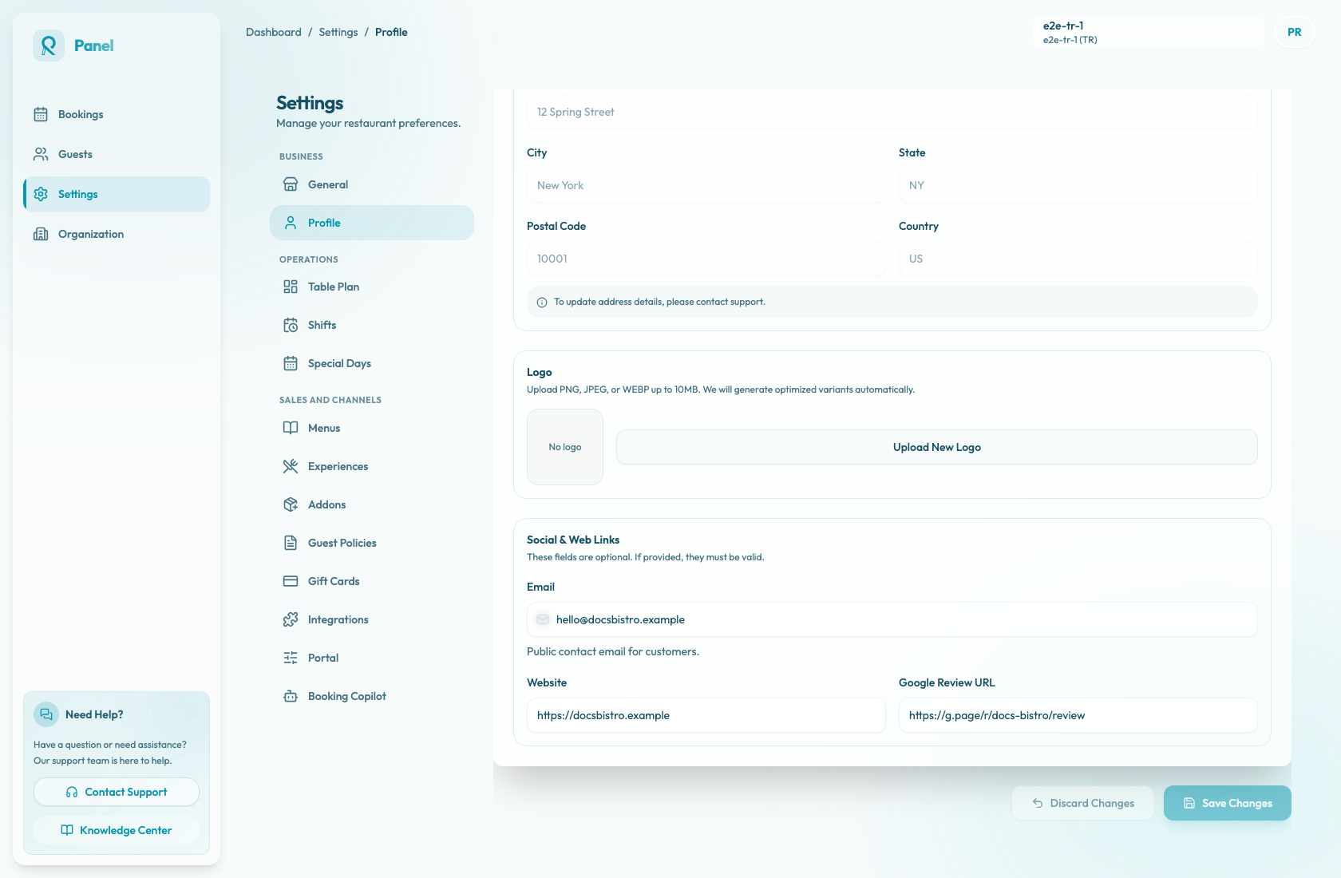Click the Organization building icon
This screenshot has height=878, width=1341.
[41, 234]
